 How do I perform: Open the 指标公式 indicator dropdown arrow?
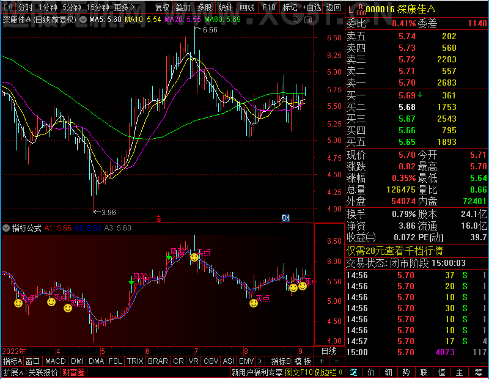click(6, 228)
